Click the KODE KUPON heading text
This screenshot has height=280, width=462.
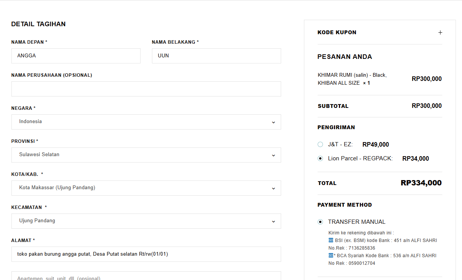[x=337, y=33]
